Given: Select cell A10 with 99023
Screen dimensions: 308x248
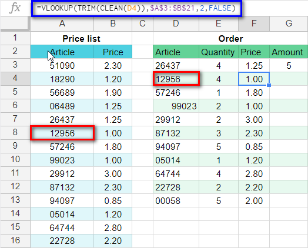Looking at the screenshot, I should 62,160.
